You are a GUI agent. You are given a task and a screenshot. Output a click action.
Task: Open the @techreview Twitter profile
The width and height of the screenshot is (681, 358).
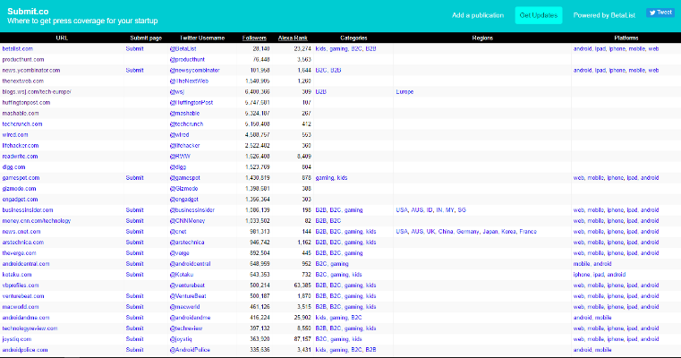[186, 328]
